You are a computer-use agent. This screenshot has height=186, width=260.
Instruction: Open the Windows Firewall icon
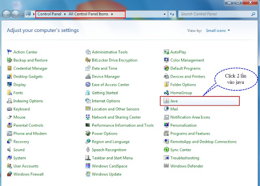(9, 174)
